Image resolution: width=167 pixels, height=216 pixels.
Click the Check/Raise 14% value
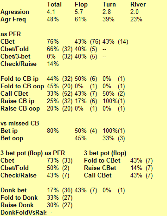pyautogui.click(x=53, y=64)
